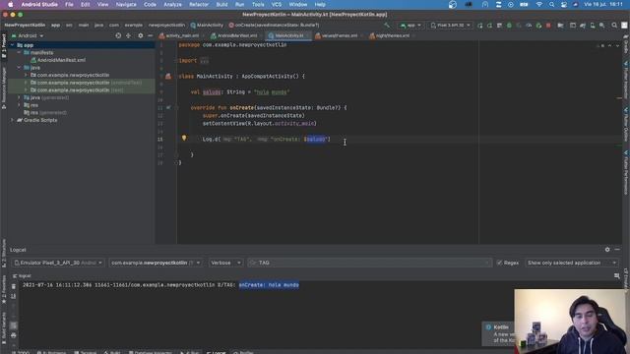Click the soft-wrap icon at Logcat right edge
This screenshot has height=354, width=630.
click(617, 275)
